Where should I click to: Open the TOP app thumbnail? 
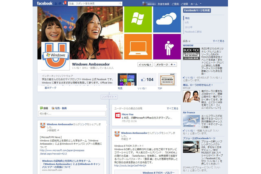(x=167, y=80)
